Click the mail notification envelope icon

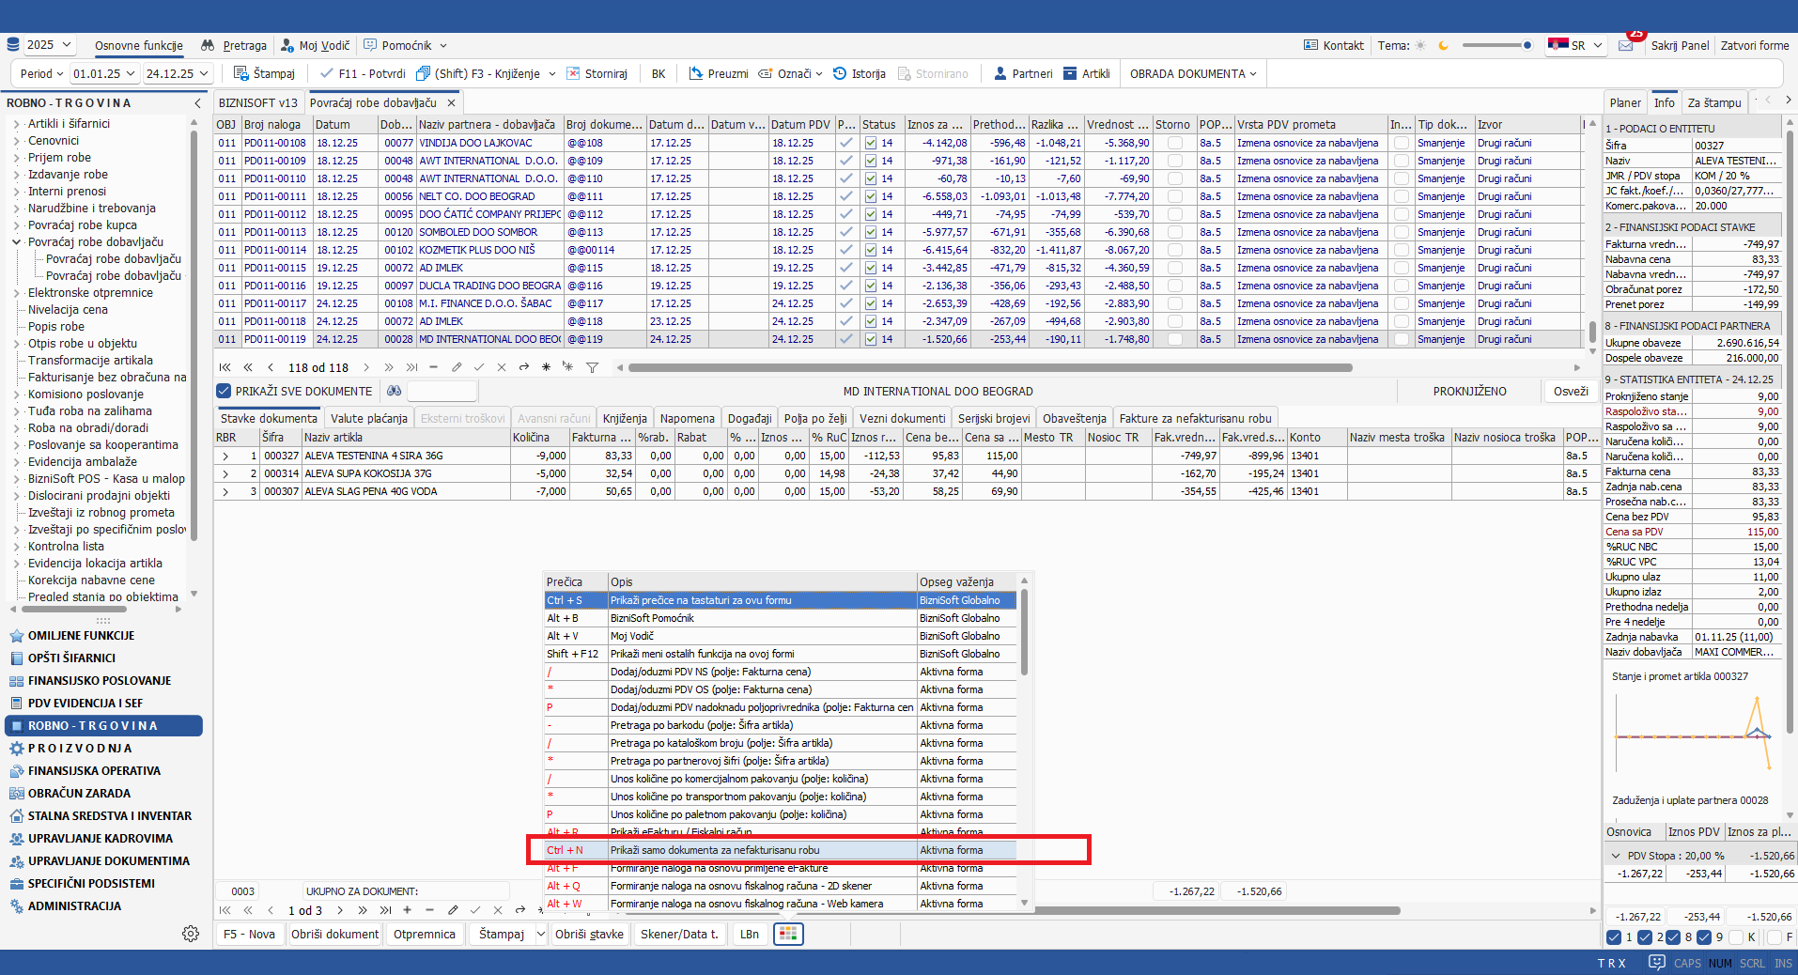(x=1625, y=45)
